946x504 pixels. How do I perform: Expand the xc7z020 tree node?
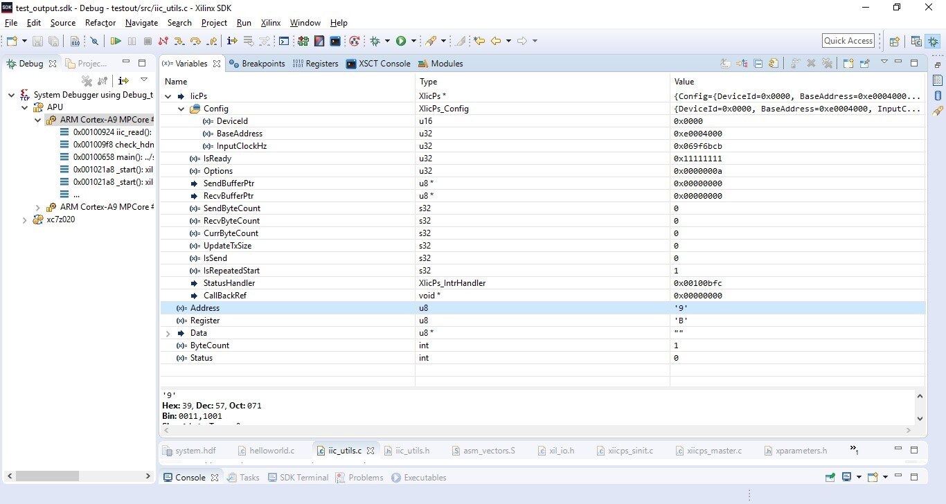click(25, 220)
